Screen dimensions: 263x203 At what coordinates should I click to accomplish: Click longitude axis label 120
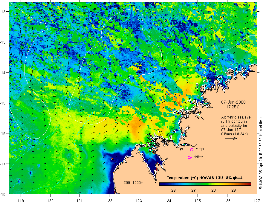[x=50, y=201]
